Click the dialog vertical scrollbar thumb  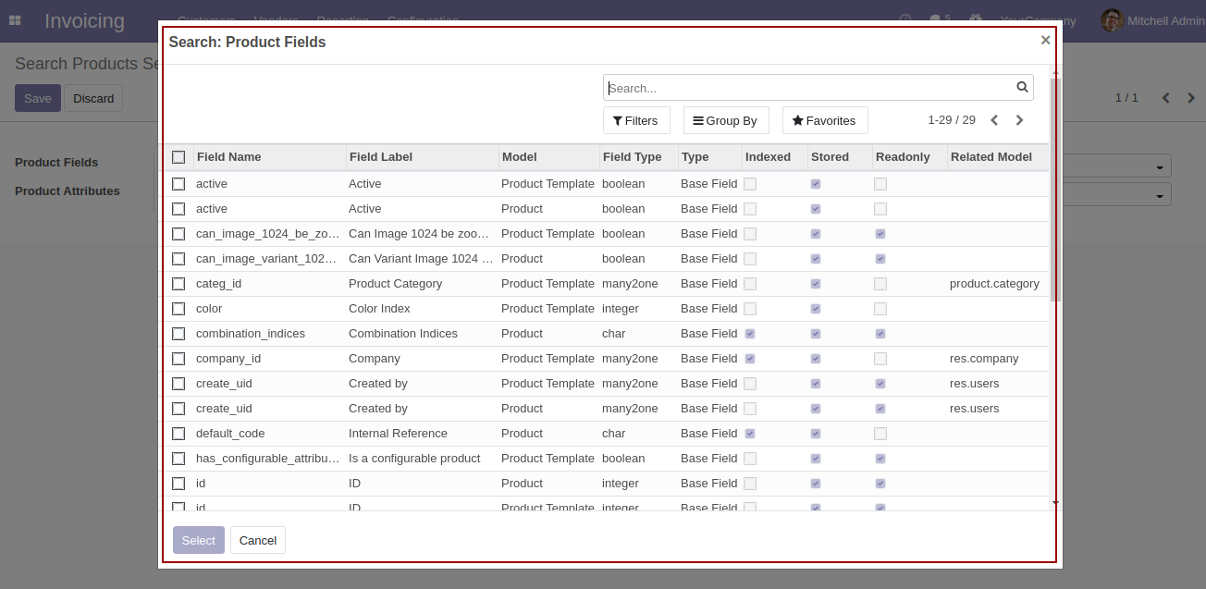[x=1055, y=190]
